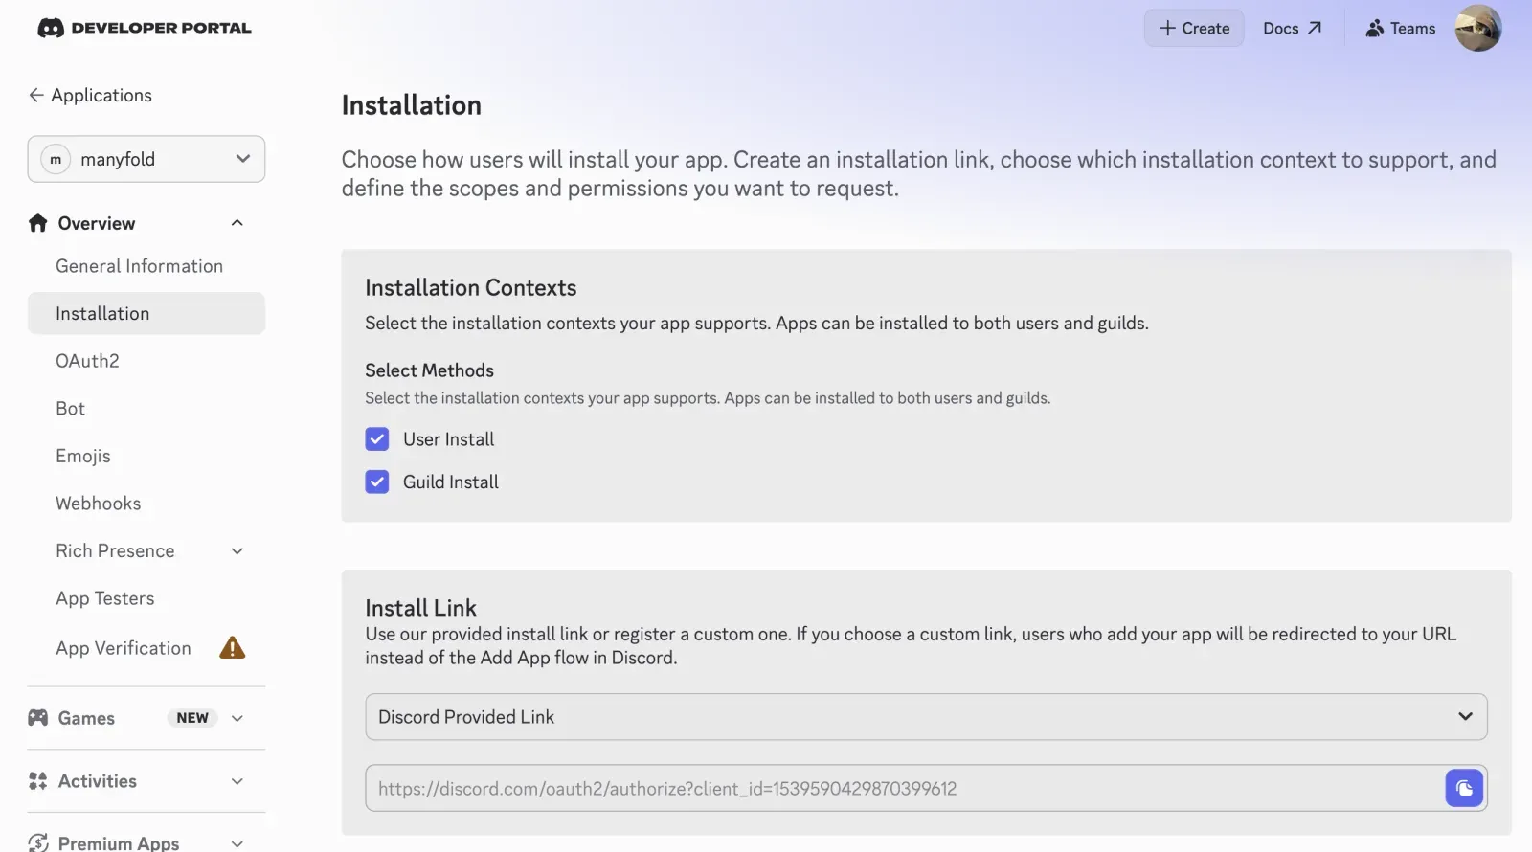Open the App Testers page
The width and height of the screenshot is (1532, 852).
pyautogui.click(x=104, y=598)
